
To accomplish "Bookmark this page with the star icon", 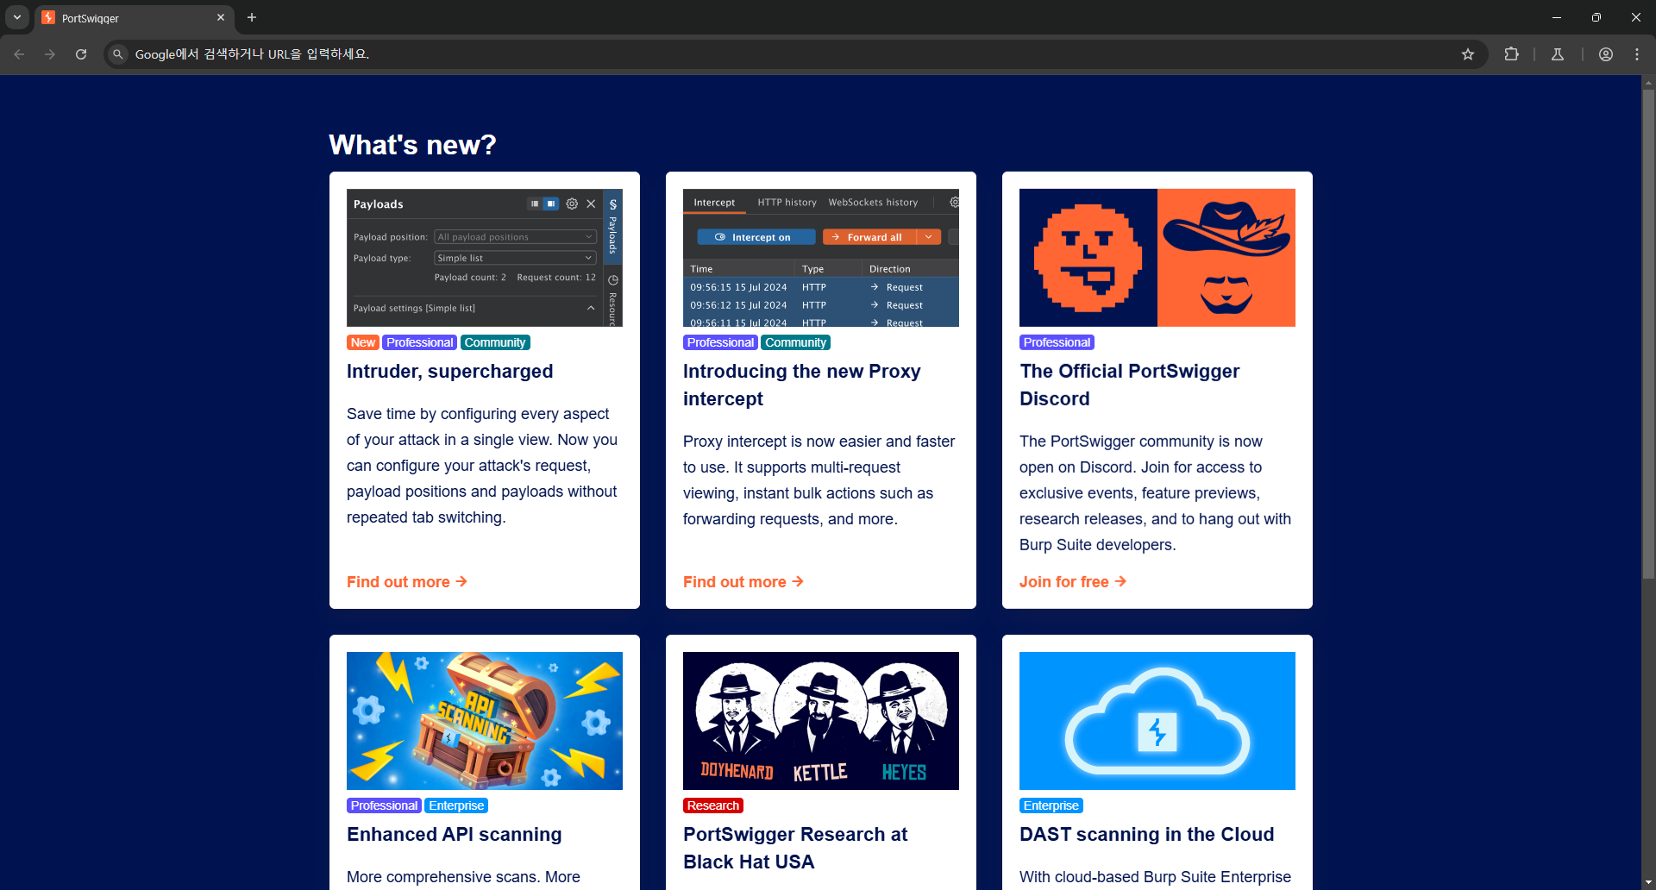I will pos(1468,54).
